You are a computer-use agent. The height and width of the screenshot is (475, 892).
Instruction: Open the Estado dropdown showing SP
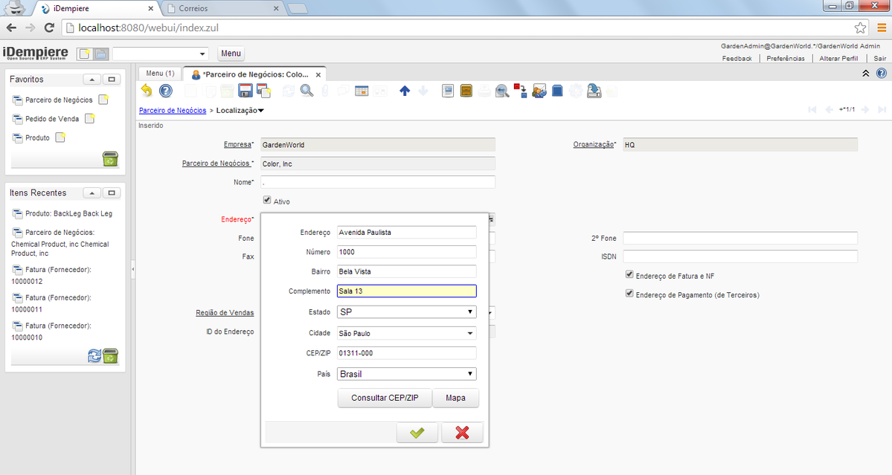[406, 312]
